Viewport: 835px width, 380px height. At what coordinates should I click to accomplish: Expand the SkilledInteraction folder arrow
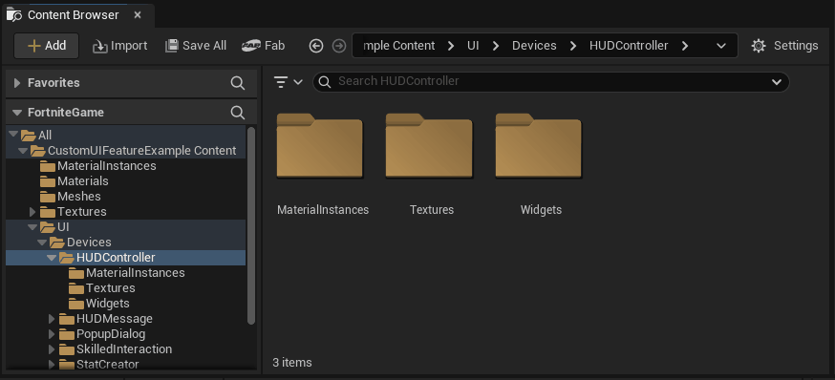click(52, 349)
